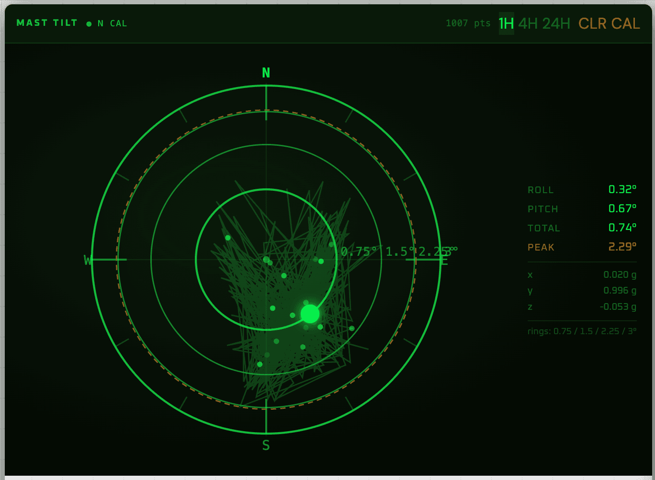Click the PITCH label
655x480 pixels.
click(543, 209)
